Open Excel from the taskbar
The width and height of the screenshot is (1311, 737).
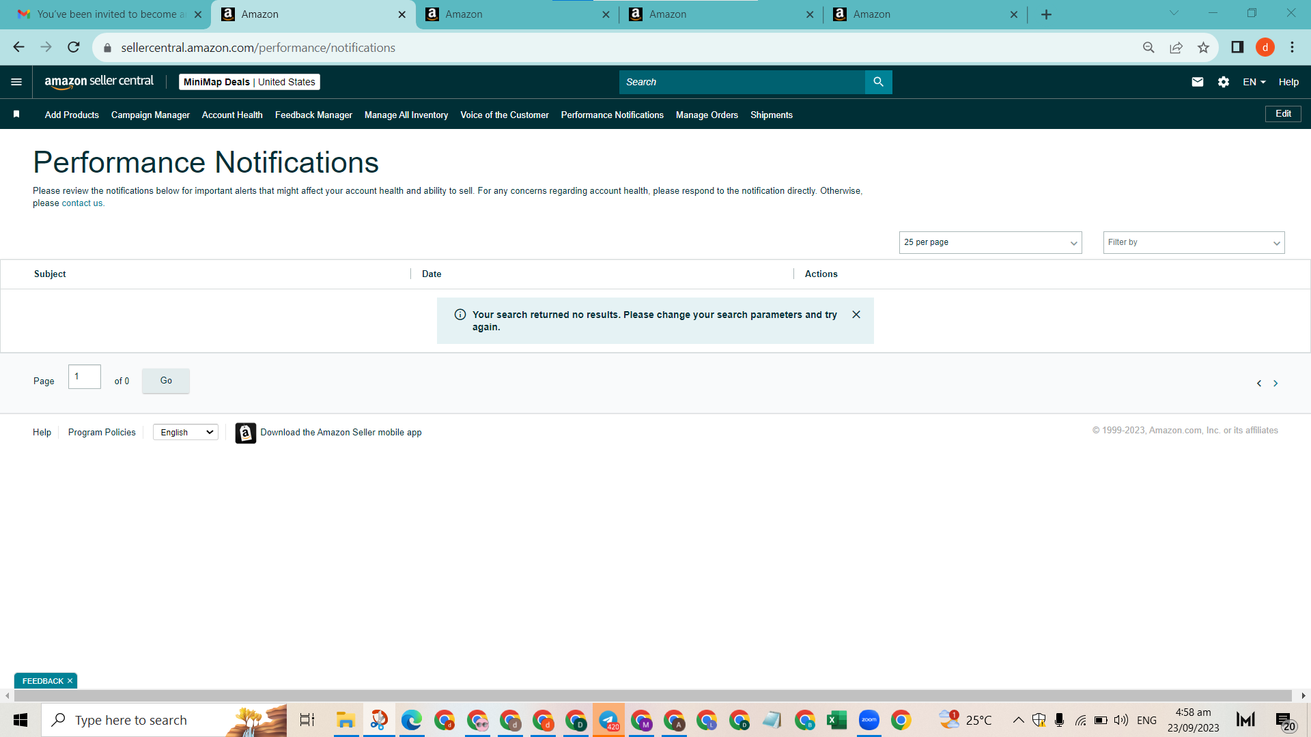[x=836, y=720]
